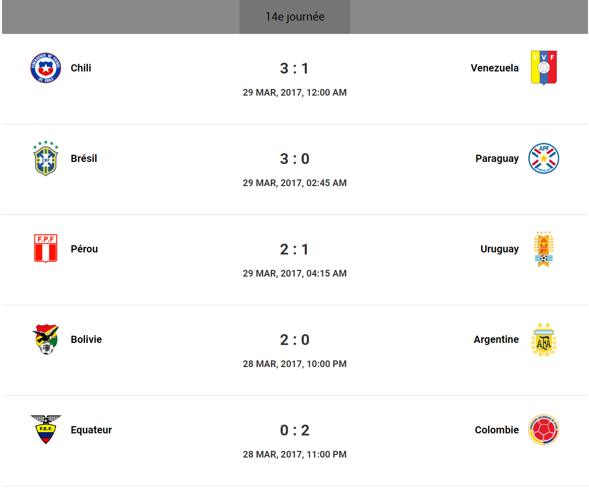The image size is (589, 492).
Task: Click the 2 : 0 Bolivie–Argentine score
Action: coord(294,340)
